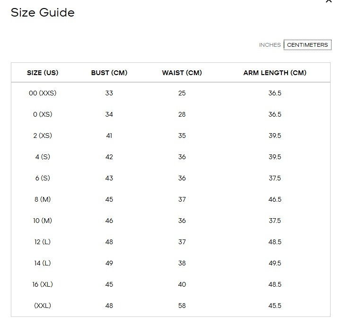The image size is (341, 324).
Task: Click the BUST (CM) column header
Action: tap(109, 73)
